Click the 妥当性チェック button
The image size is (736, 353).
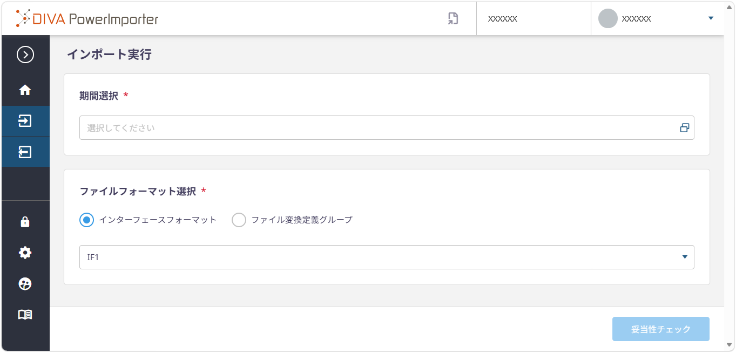tap(661, 329)
